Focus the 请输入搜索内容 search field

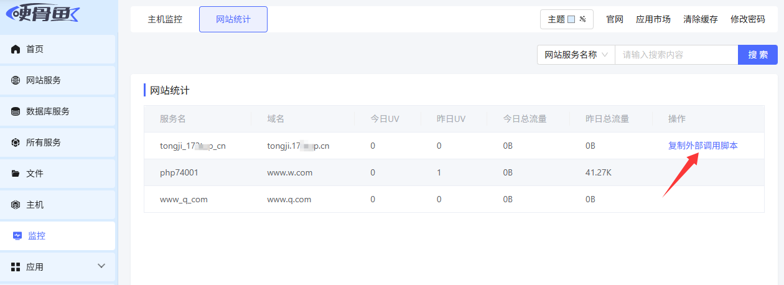676,55
